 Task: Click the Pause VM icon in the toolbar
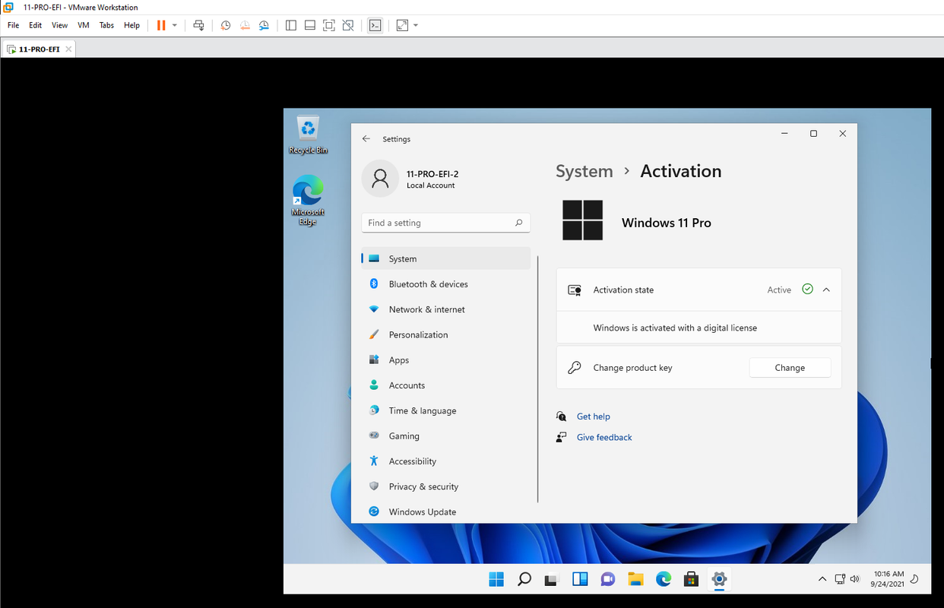(161, 25)
